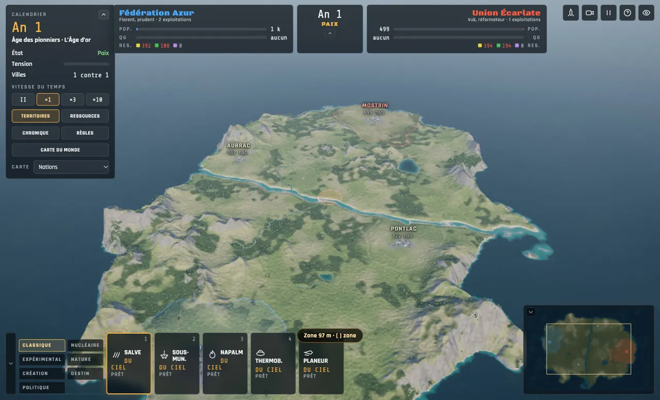The height and width of the screenshot is (400, 660).
Task: Select the Salve weapon card
Action: (x=129, y=363)
